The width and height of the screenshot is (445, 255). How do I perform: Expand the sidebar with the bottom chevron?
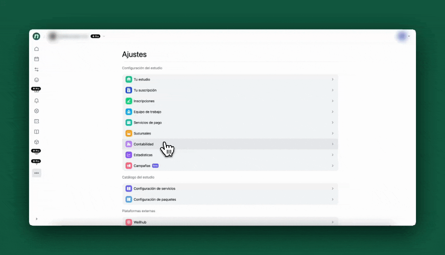(36, 219)
